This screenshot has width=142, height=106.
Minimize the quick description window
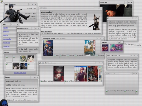coord(30,4)
